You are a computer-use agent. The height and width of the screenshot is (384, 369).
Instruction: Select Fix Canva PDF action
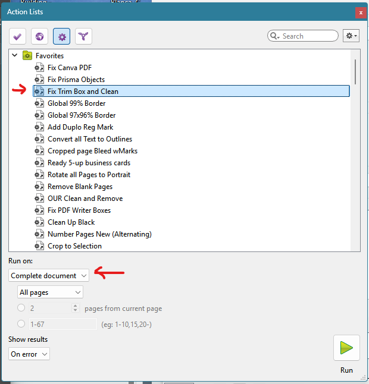(70, 68)
